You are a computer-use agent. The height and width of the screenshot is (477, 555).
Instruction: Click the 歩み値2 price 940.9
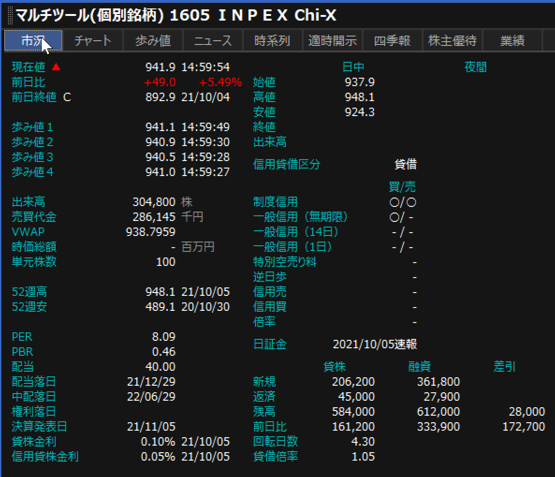coord(161,142)
